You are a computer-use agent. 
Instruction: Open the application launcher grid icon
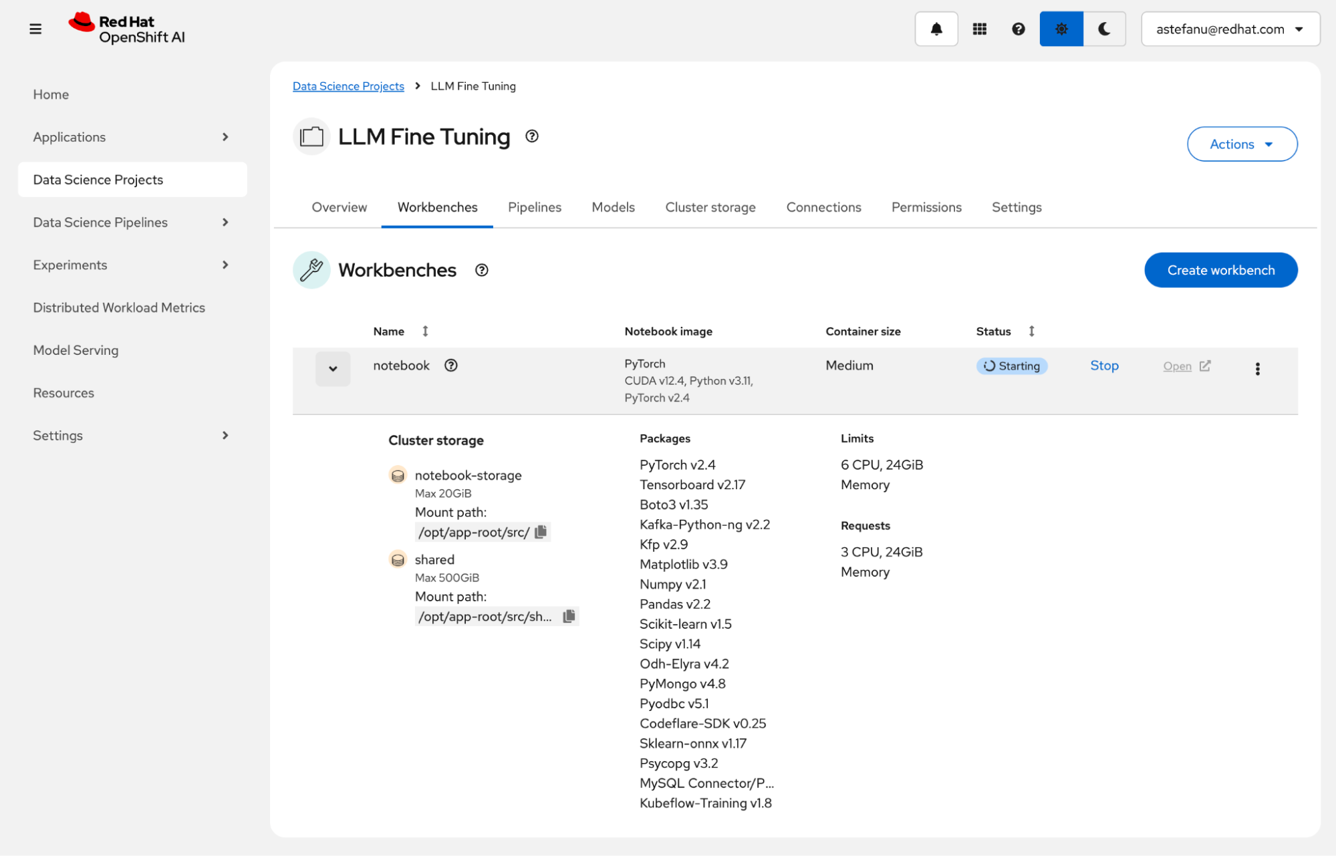[979, 29]
